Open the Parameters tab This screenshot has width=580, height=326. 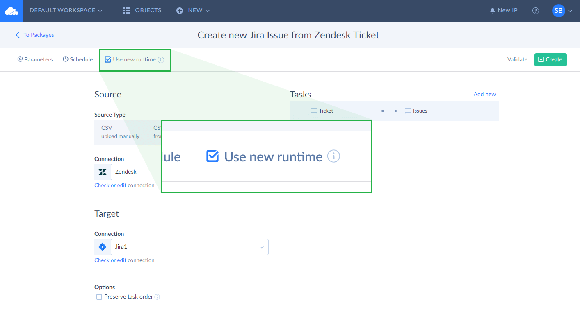tap(35, 59)
